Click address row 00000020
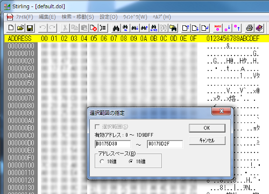Image resolution: width=269 pixels, height=194 pixels. [21, 61]
